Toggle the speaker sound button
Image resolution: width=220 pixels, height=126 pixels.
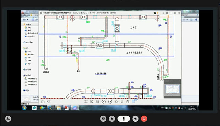135,119
